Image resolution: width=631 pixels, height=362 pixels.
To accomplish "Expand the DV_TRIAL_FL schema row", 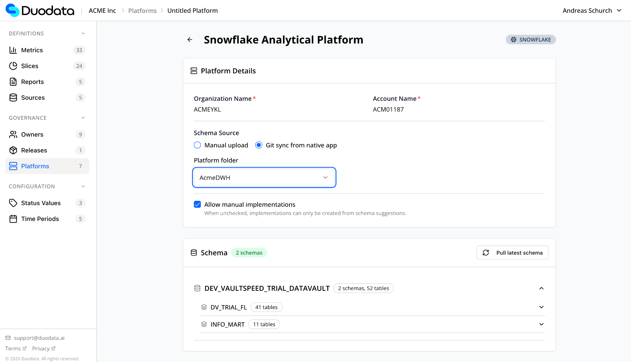I will point(541,307).
